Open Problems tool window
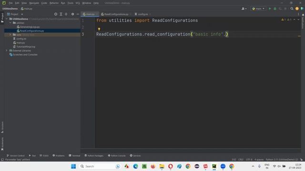This screenshot has width=305, height=171. (59, 155)
